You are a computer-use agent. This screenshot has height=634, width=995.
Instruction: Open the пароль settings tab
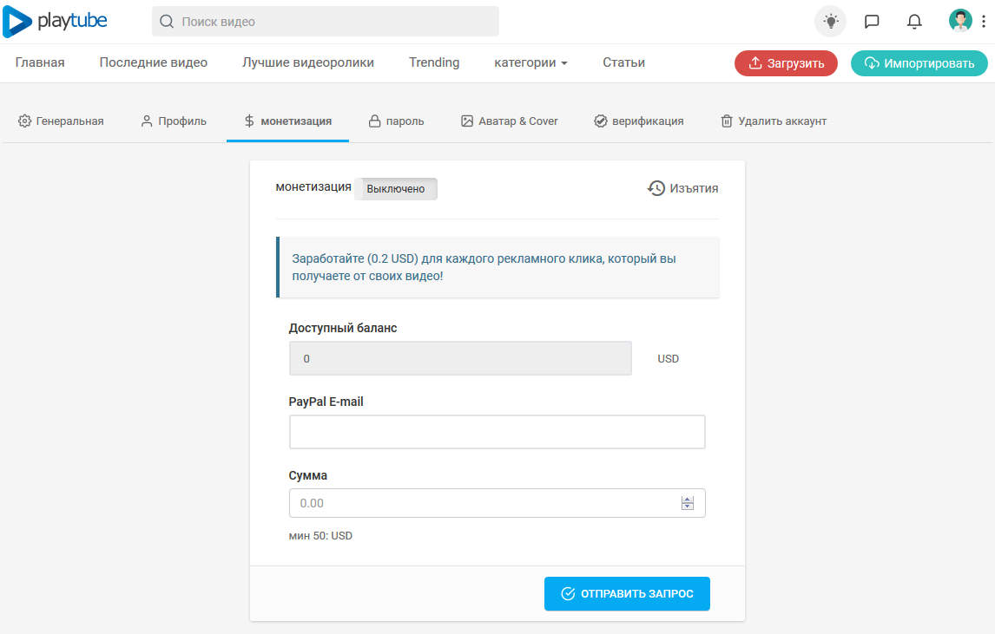pyautogui.click(x=396, y=121)
